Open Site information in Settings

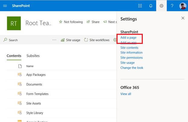131,52
